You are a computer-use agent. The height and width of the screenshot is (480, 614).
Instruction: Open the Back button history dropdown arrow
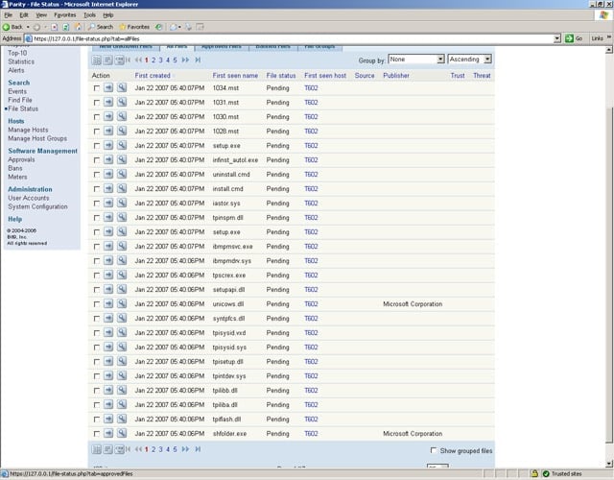pyautogui.click(x=28, y=27)
